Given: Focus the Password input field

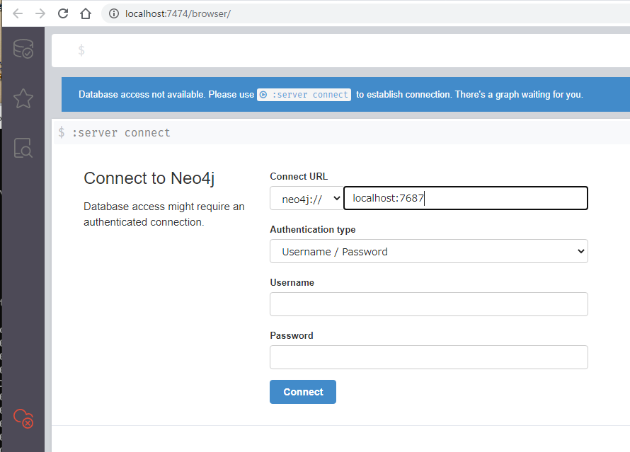Looking at the screenshot, I should pos(429,357).
